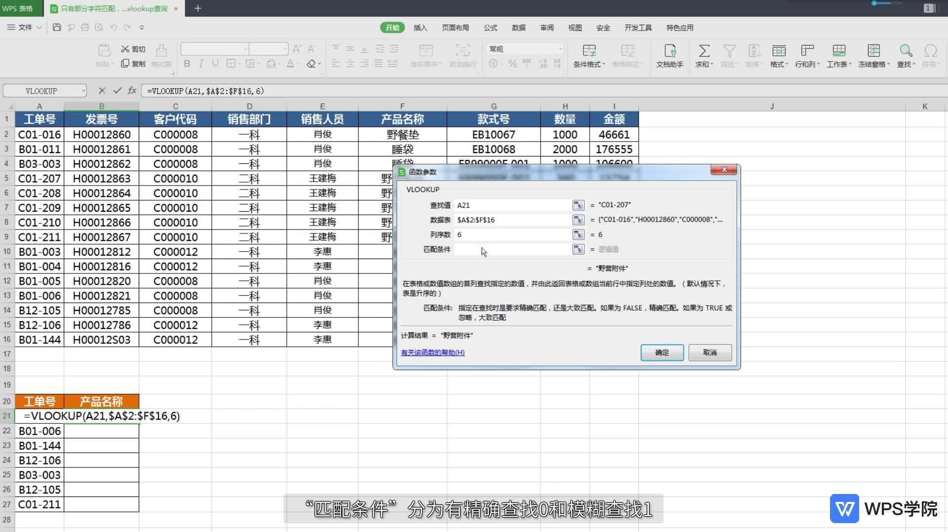Click the Rows and Columns (行和列) icon
This screenshot has width=948, height=532.
pos(807,50)
